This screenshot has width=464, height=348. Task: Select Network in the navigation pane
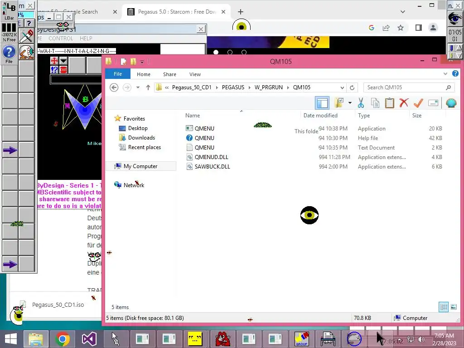click(x=134, y=185)
